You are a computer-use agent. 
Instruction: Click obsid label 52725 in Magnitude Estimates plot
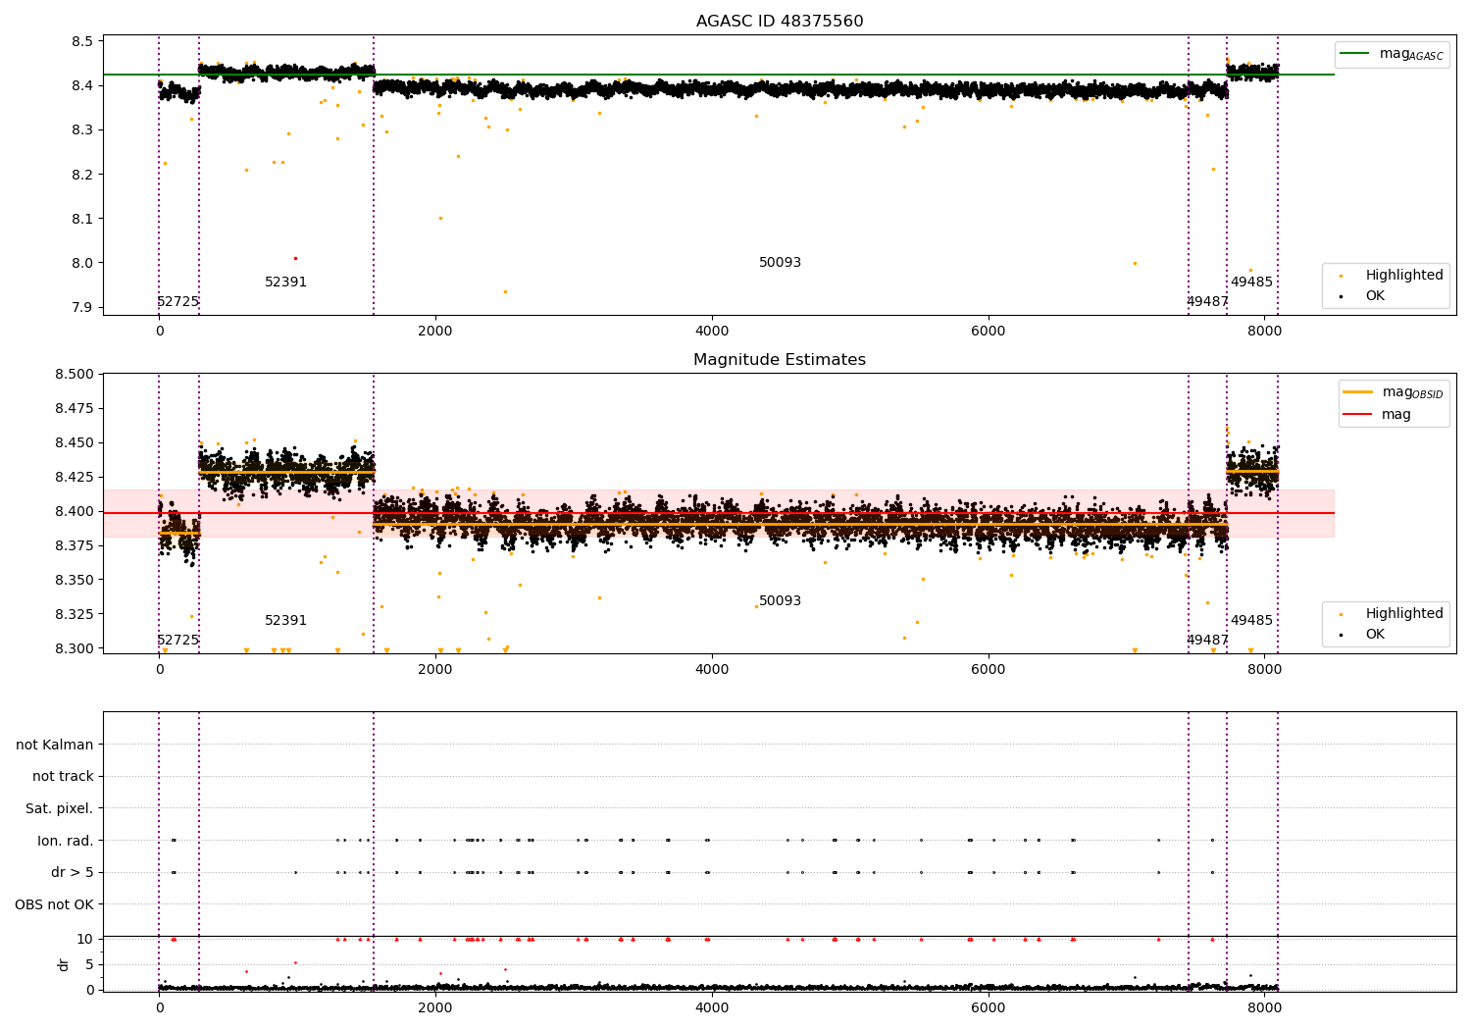click(x=178, y=641)
